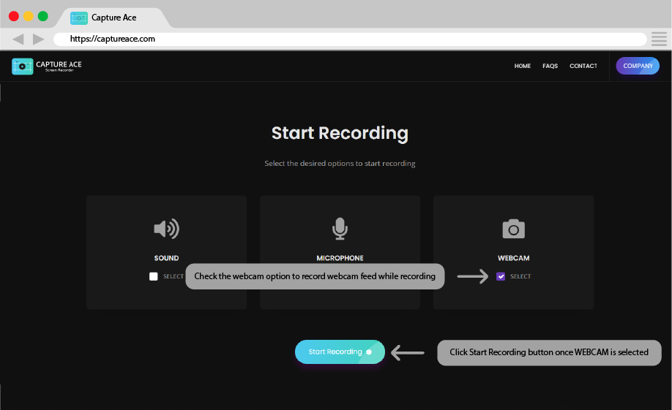Close window with red traffic light button
The width and height of the screenshot is (672, 410).
tap(14, 16)
